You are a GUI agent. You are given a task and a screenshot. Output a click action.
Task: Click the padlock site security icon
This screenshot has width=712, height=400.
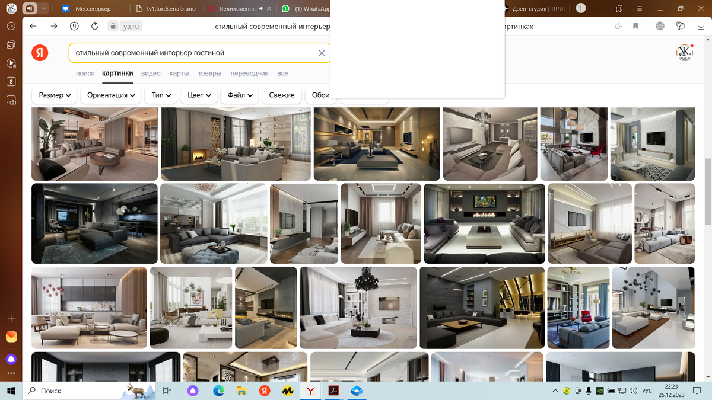(x=112, y=26)
